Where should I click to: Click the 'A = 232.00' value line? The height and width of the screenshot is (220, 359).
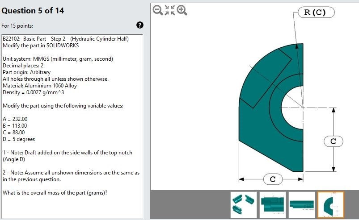click(x=15, y=119)
